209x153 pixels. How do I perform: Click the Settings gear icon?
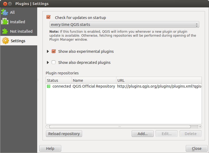[x=5, y=41]
